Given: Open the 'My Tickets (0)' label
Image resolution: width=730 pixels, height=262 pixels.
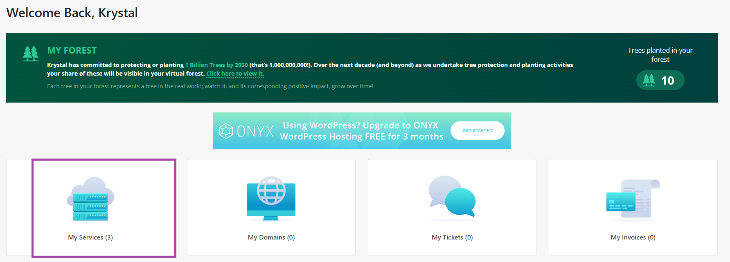Looking at the screenshot, I should pyautogui.click(x=452, y=237).
